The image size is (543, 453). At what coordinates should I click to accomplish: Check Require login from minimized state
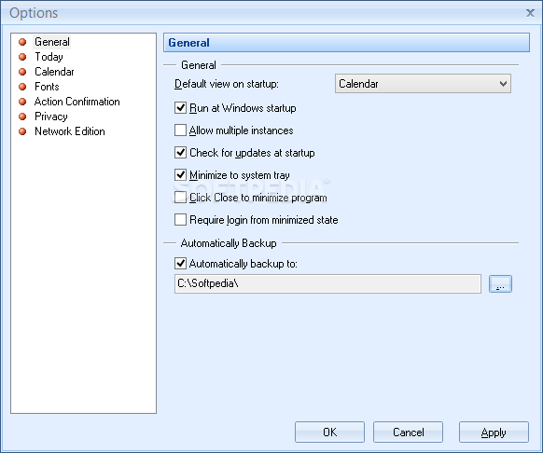coord(180,220)
